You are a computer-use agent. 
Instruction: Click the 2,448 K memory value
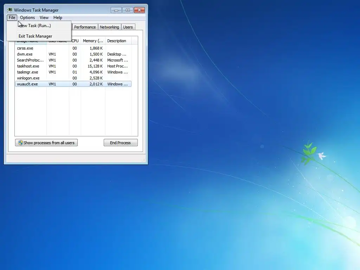(x=96, y=60)
